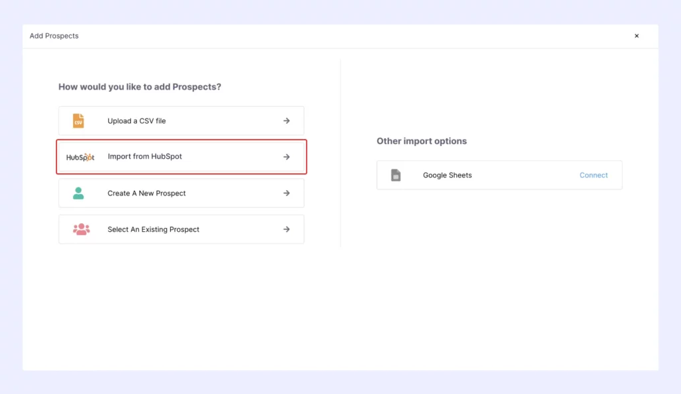This screenshot has height=394, width=681.
Task: Click the green single-person prospect icon
Action: pos(80,193)
